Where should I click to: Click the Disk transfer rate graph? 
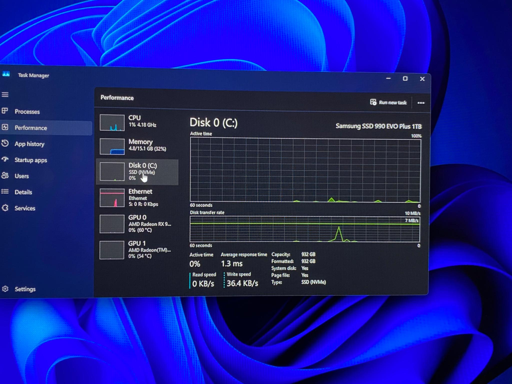305,229
